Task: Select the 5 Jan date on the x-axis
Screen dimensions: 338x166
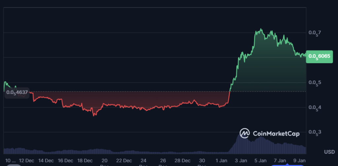Action: point(260,160)
